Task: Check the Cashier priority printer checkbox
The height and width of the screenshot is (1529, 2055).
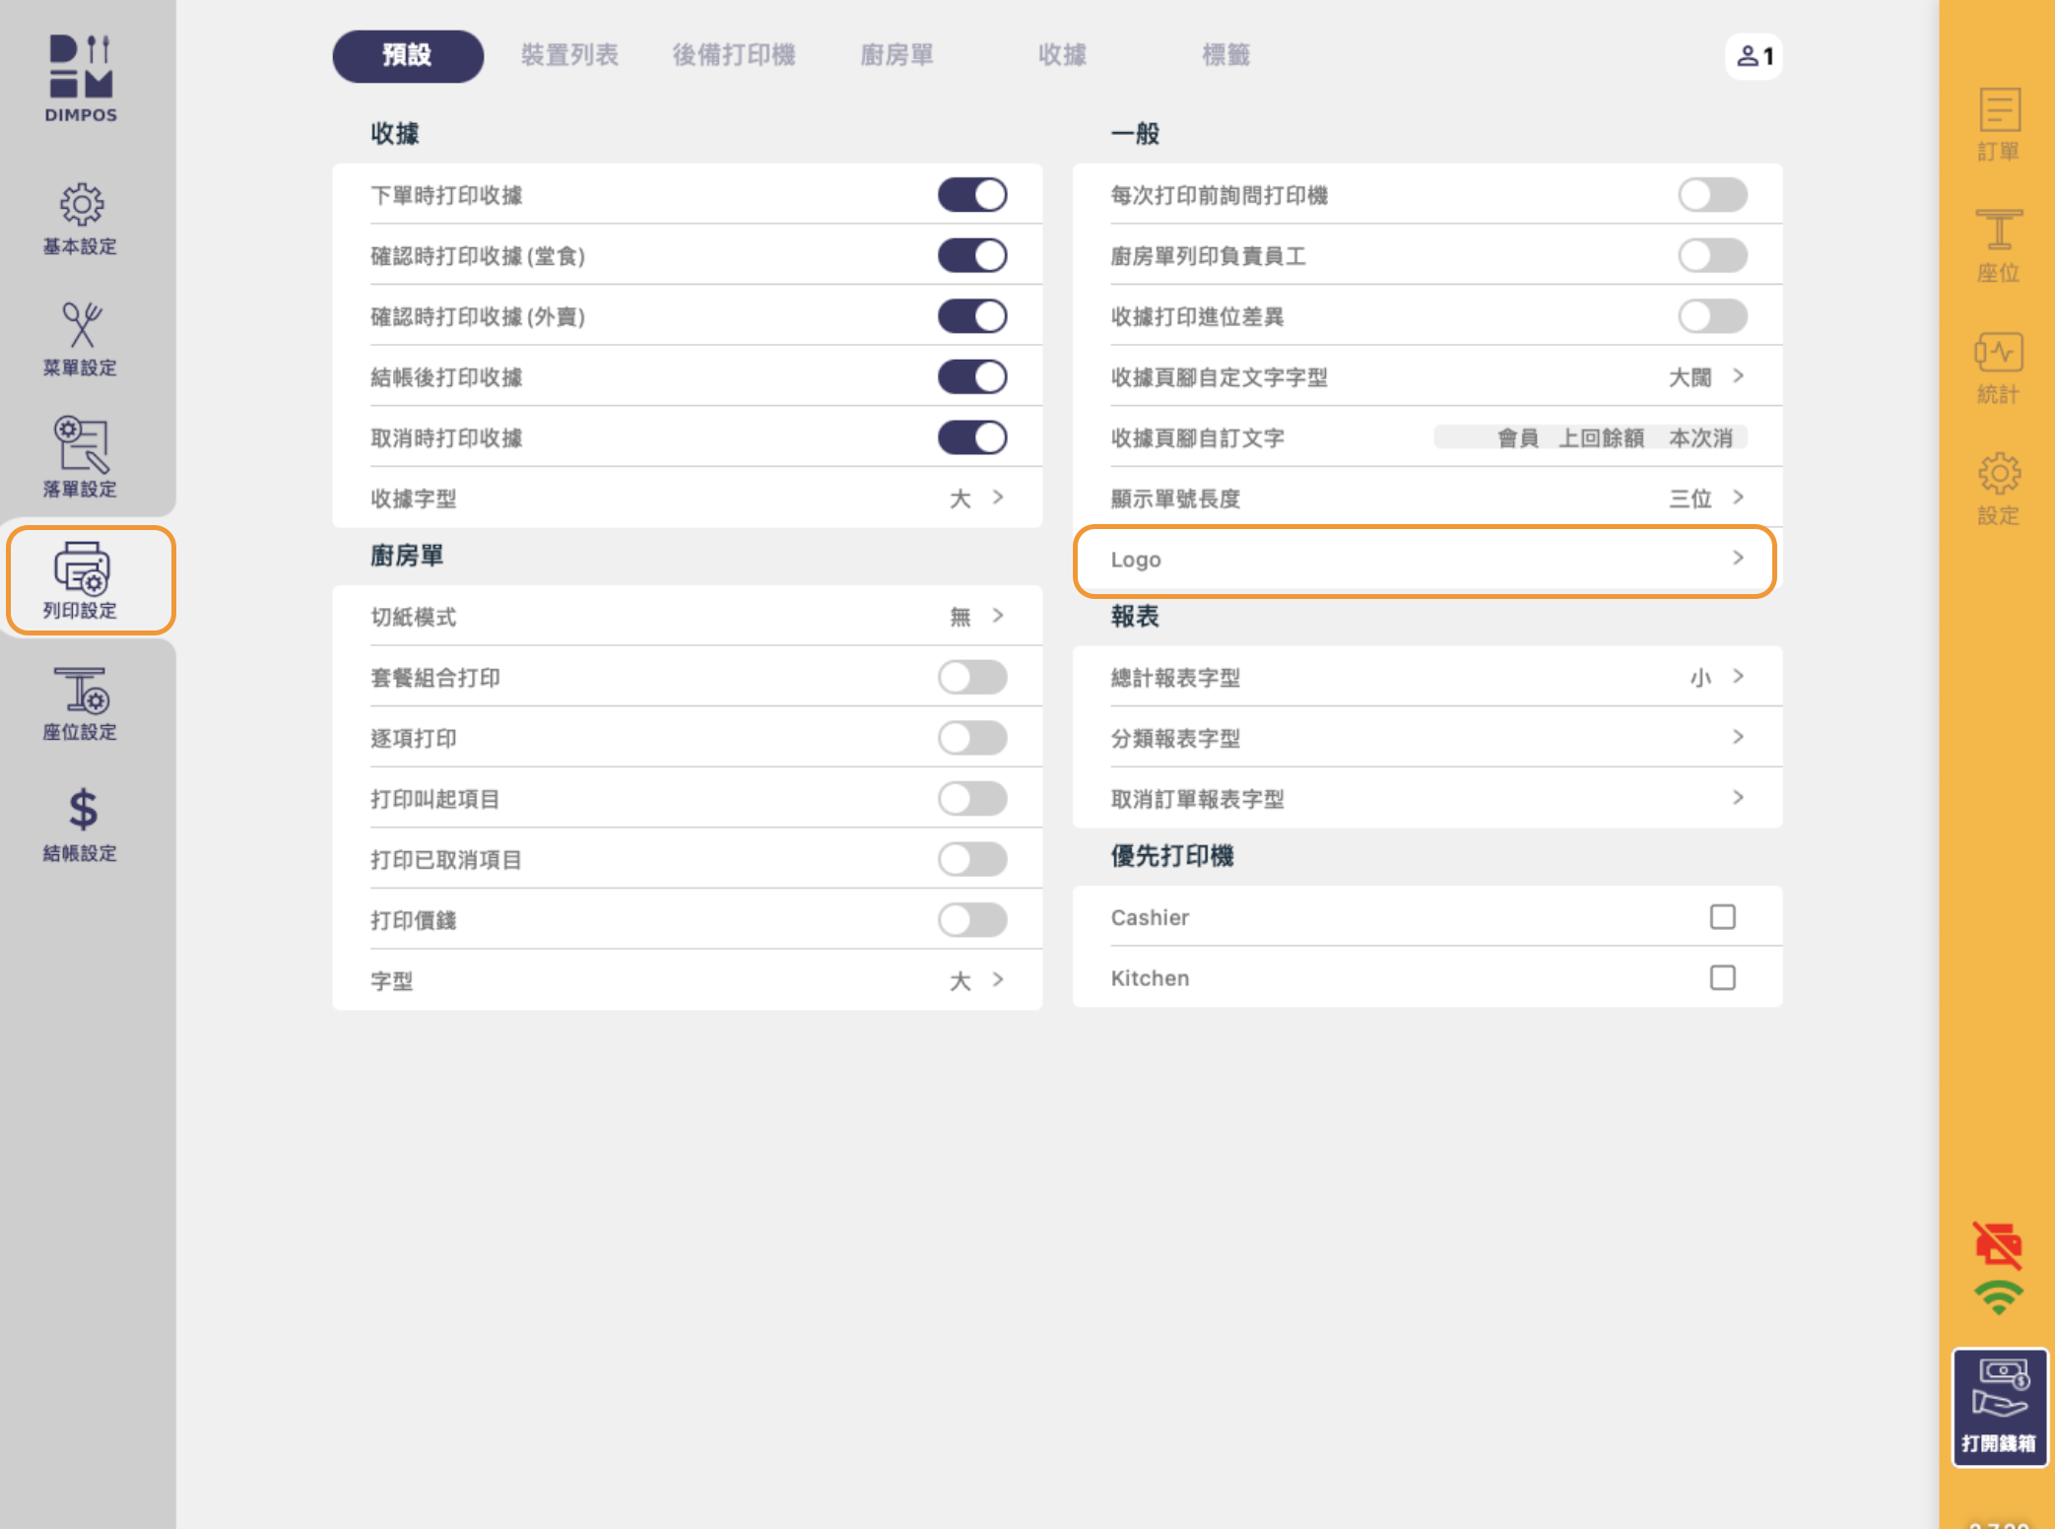Action: 1722,917
